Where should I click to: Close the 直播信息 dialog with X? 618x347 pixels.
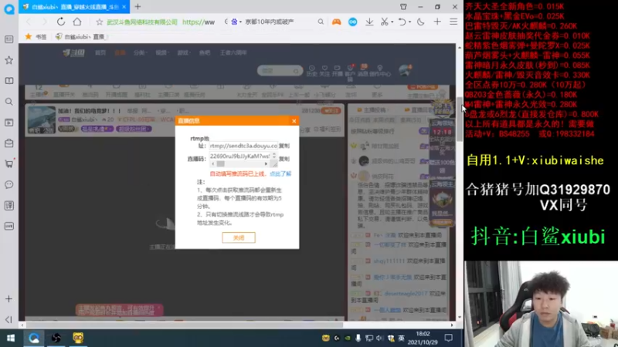pyautogui.click(x=294, y=121)
